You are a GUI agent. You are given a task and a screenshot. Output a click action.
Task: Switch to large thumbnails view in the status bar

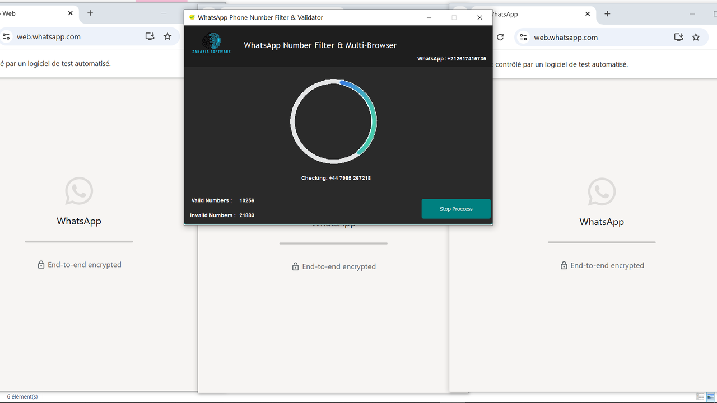pos(710,396)
